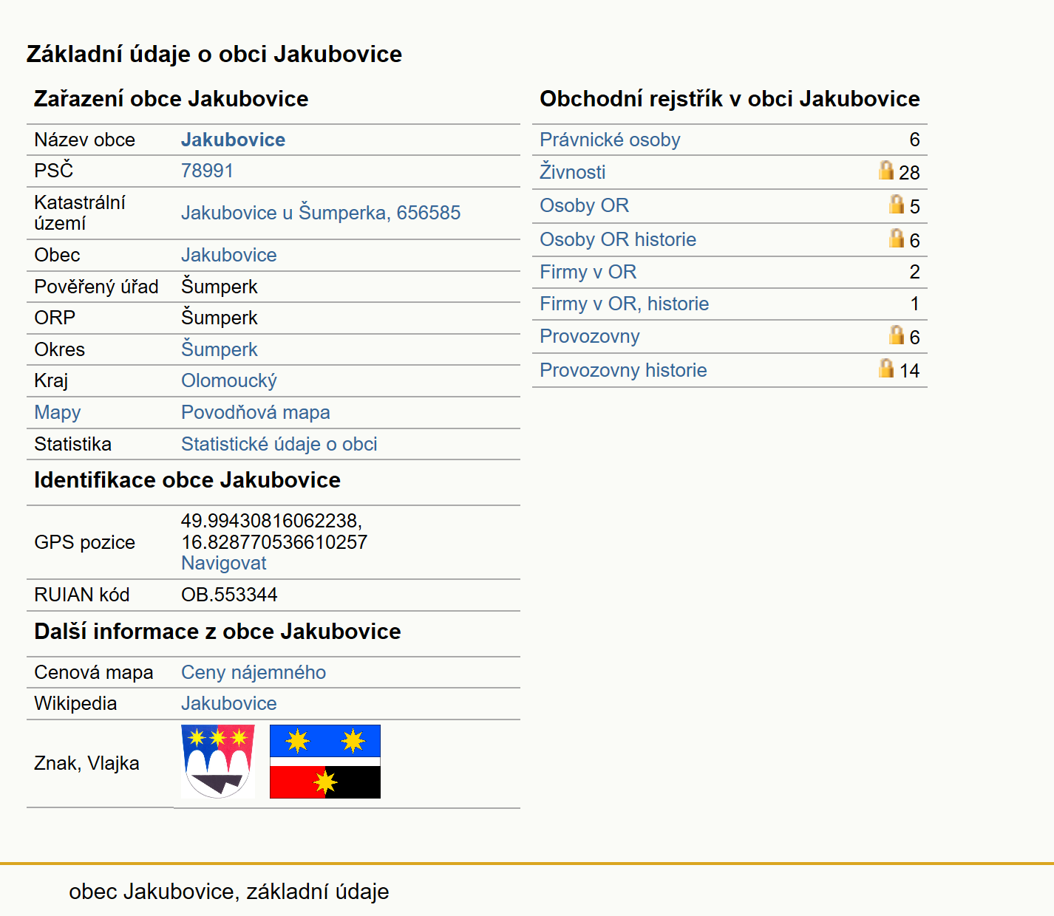
Task: Click the Provozovny historie link
Action: pos(623,370)
